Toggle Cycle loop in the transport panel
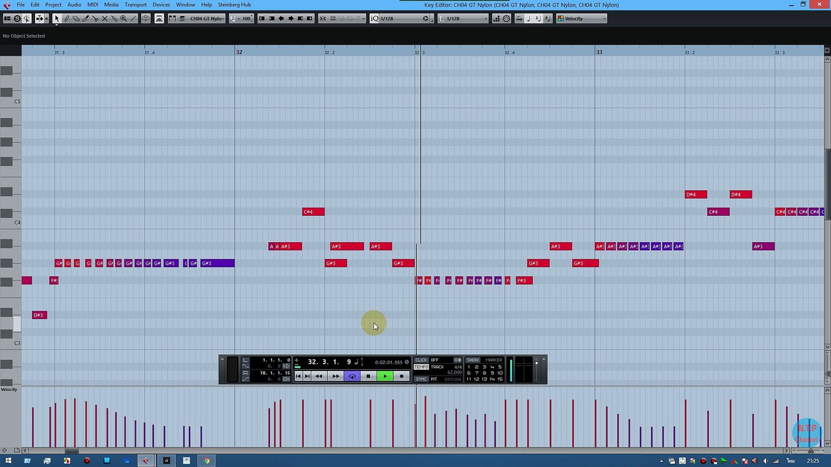The image size is (831, 467). (353, 376)
